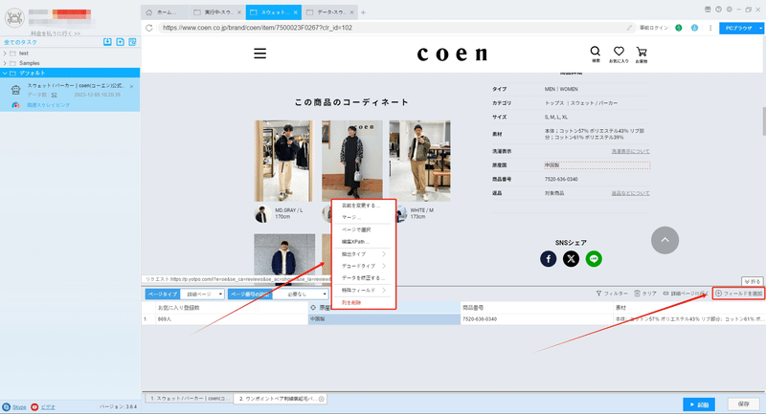
Task: Click the robot icon of the coen task
Action: [15, 90]
